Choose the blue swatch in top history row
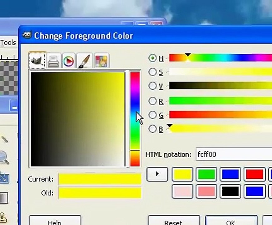Viewport: 272px width, 225px height. pyautogui.click(x=230, y=174)
